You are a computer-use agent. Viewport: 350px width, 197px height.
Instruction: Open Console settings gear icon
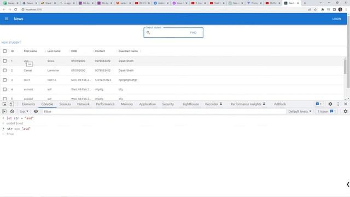coord(346,111)
